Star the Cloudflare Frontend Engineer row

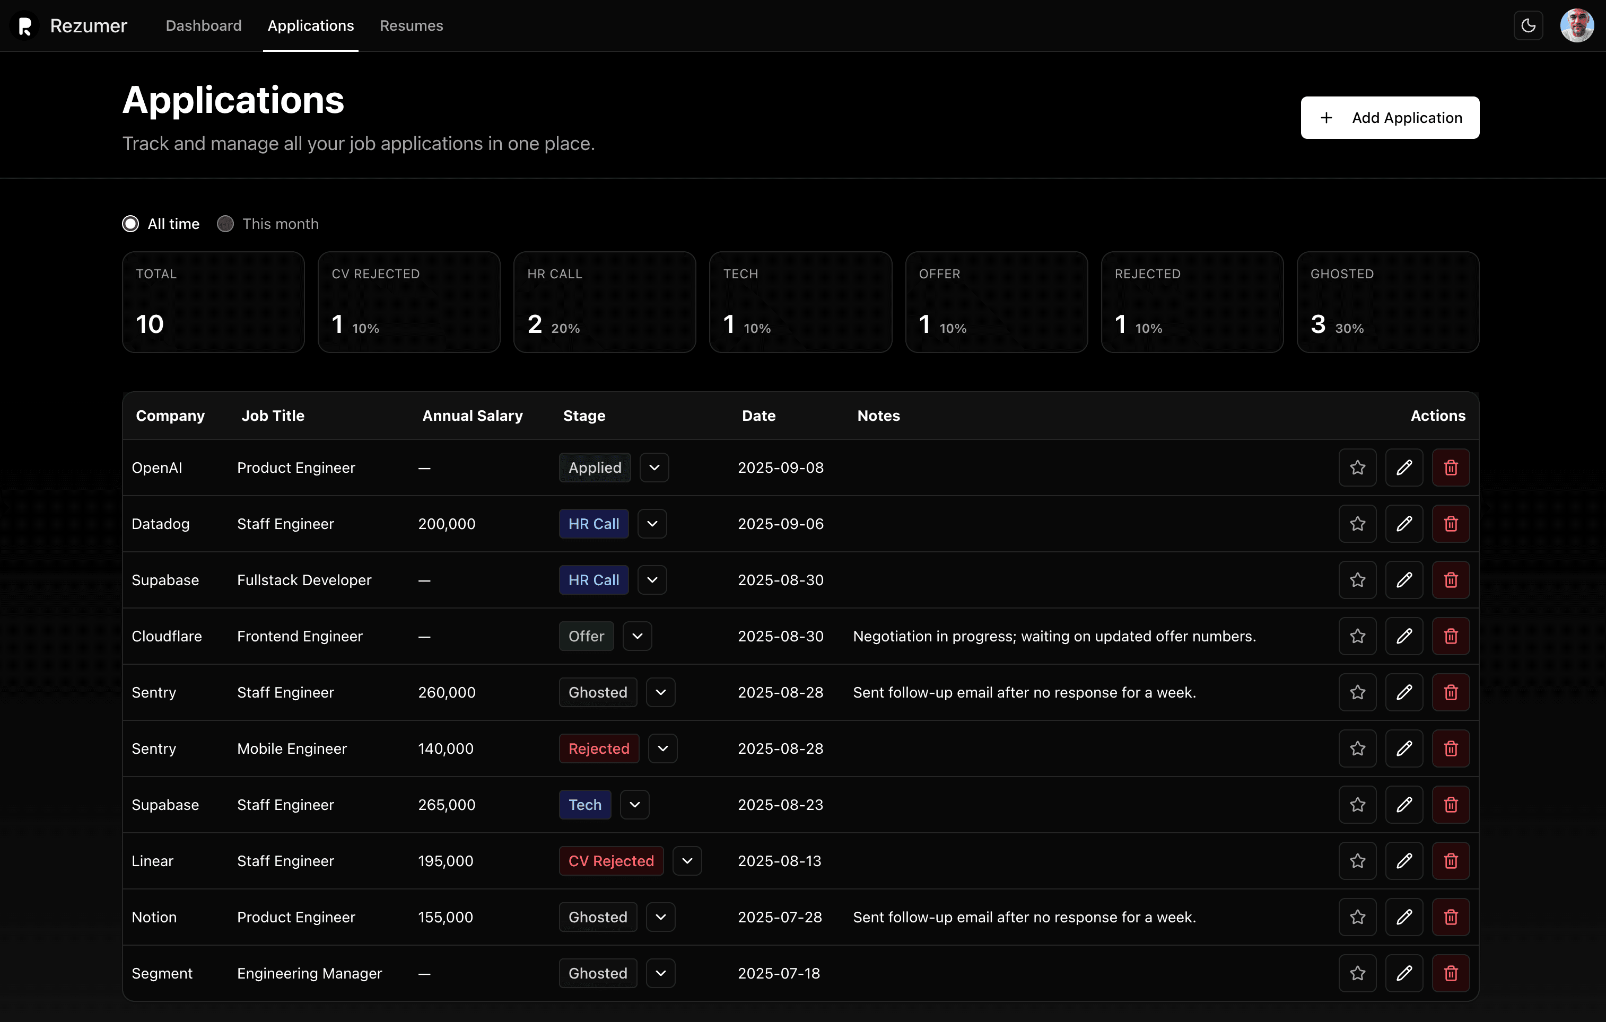[1358, 636]
